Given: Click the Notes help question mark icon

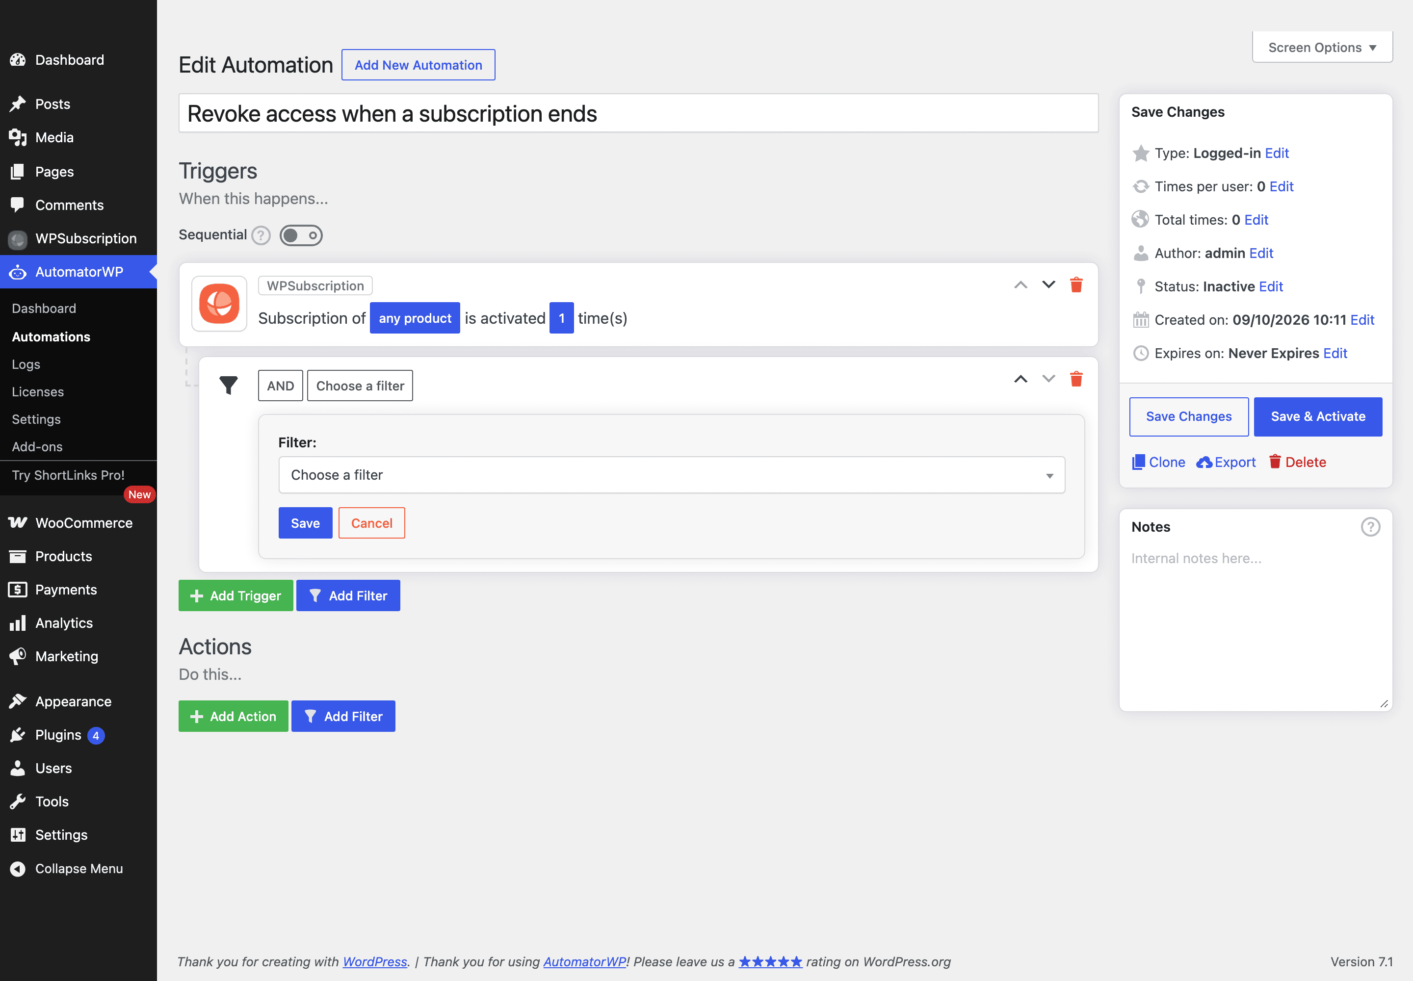Looking at the screenshot, I should click(1370, 527).
